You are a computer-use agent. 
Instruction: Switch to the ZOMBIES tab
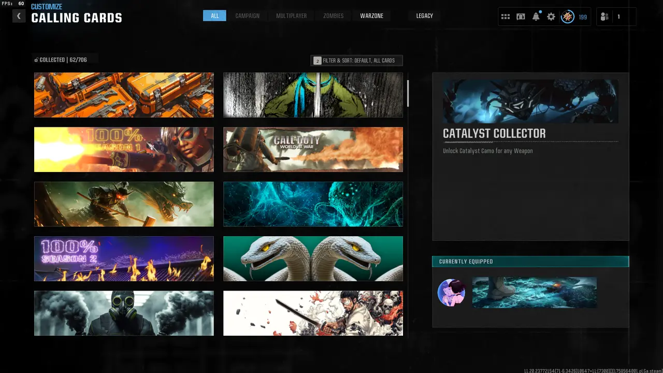(x=333, y=16)
